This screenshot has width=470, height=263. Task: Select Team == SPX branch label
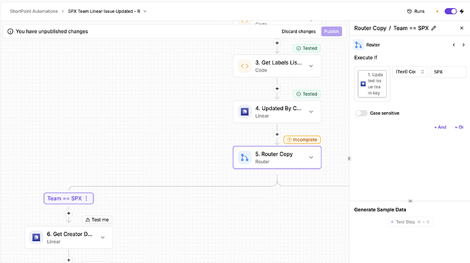(x=65, y=198)
